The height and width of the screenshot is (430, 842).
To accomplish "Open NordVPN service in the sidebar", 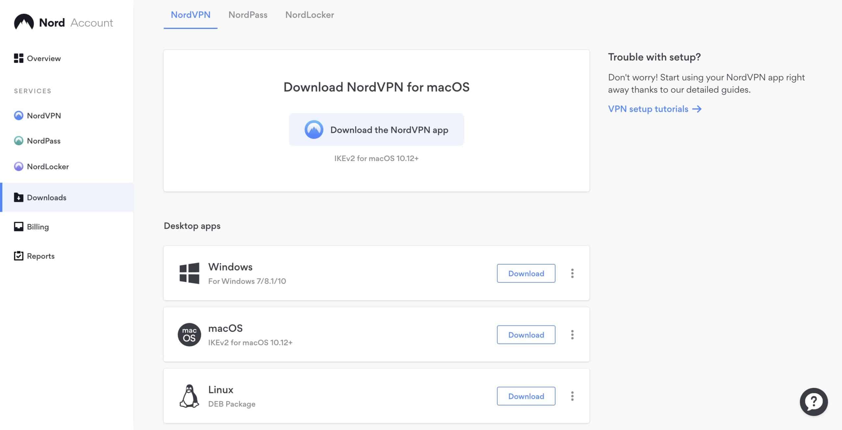I will point(67,115).
